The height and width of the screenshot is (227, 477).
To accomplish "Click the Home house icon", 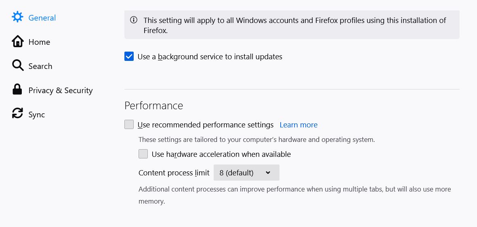I will pyautogui.click(x=17, y=42).
